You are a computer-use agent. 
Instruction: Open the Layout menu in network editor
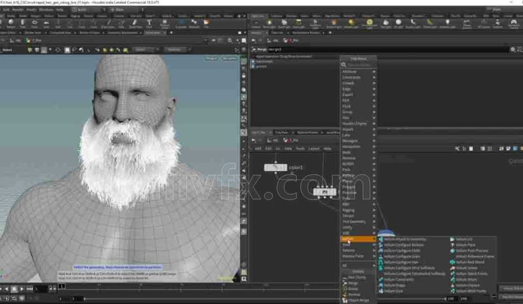point(314,148)
